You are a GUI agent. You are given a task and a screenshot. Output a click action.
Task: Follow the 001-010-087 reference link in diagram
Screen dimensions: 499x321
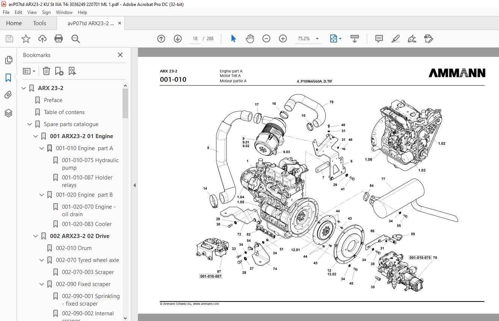click(210, 276)
